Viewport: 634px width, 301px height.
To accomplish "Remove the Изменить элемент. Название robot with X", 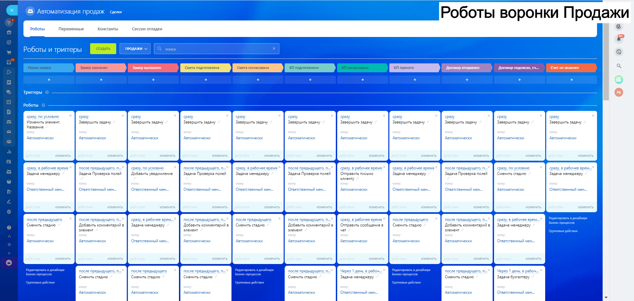I will pos(70,116).
